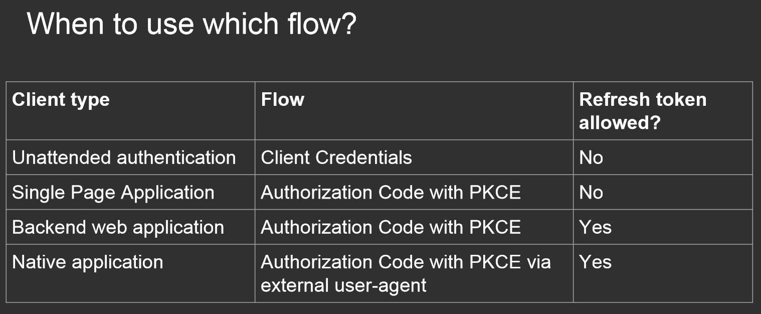Screen dimensions: 761x314
Task: Select the 'Unattended authentication' cell
Action: coord(130,157)
